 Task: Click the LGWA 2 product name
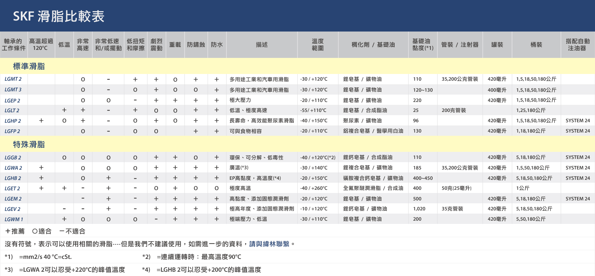tap(14, 168)
